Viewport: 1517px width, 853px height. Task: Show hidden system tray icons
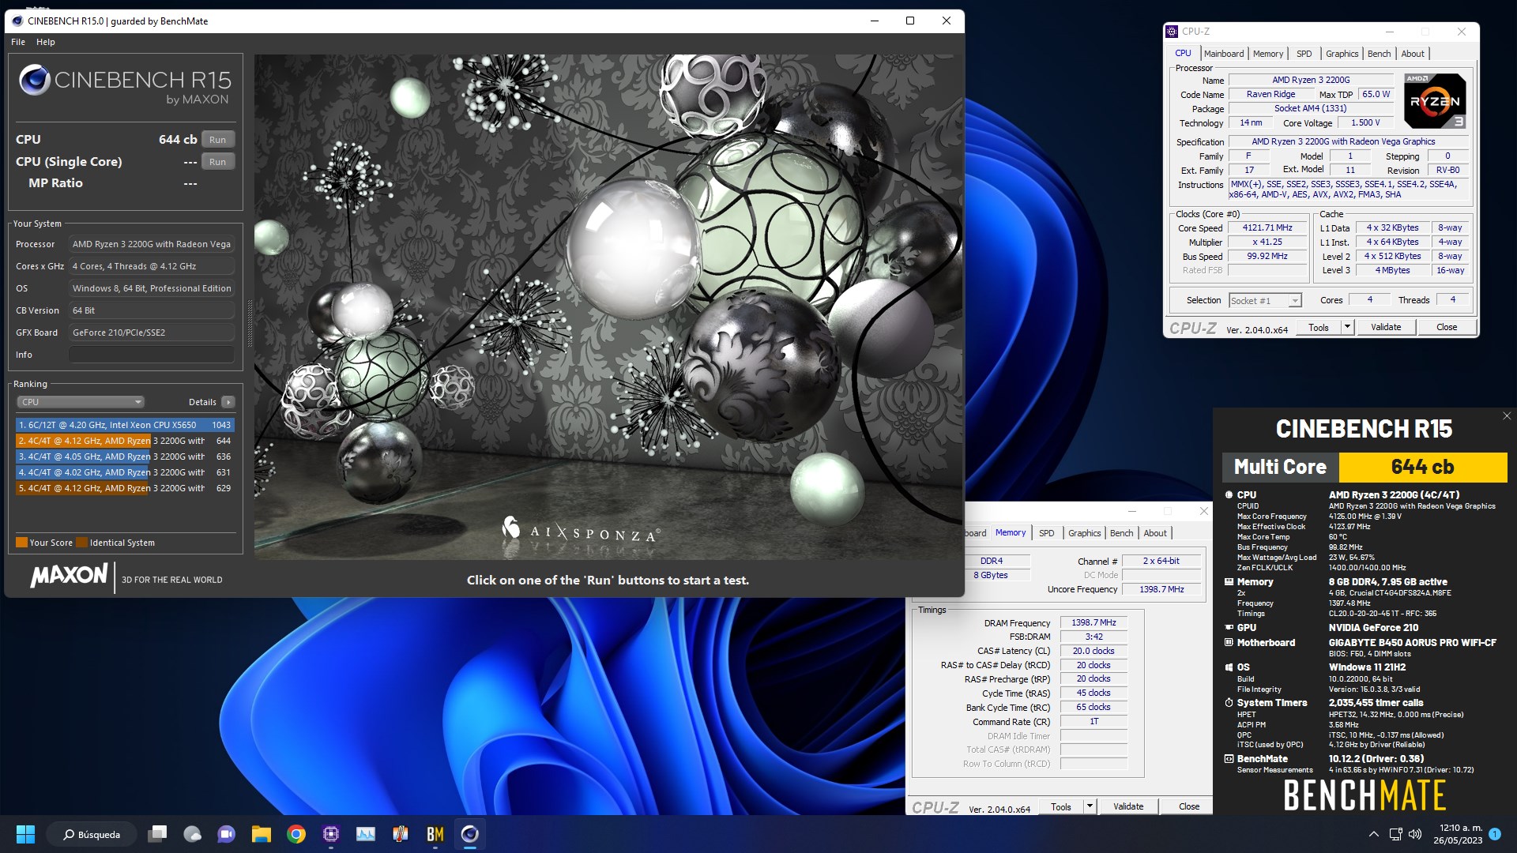1374,834
